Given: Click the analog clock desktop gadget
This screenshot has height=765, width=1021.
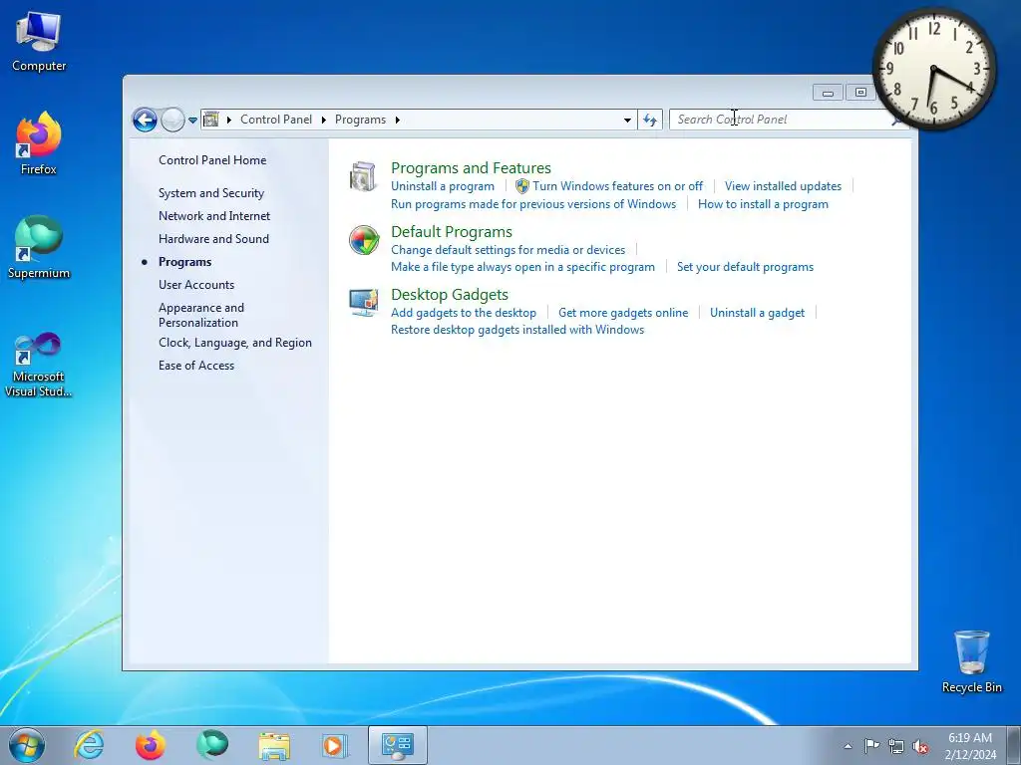Looking at the screenshot, I should coord(933,69).
